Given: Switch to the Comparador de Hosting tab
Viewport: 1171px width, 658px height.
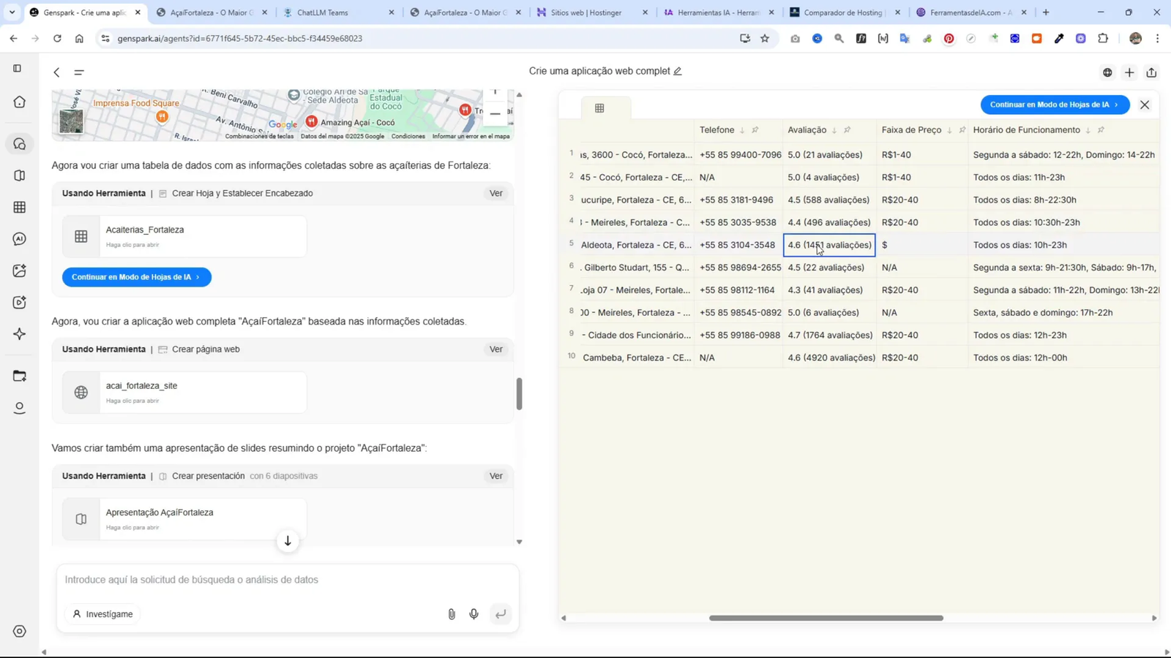Looking at the screenshot, I should pos(842,12).
